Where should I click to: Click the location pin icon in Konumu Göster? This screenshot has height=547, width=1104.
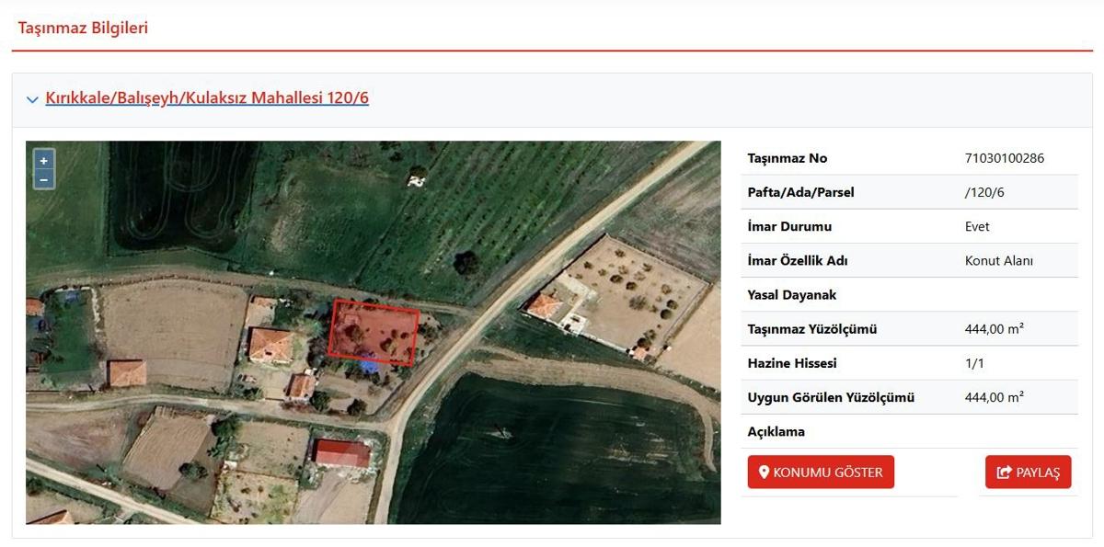coord(763,473)
